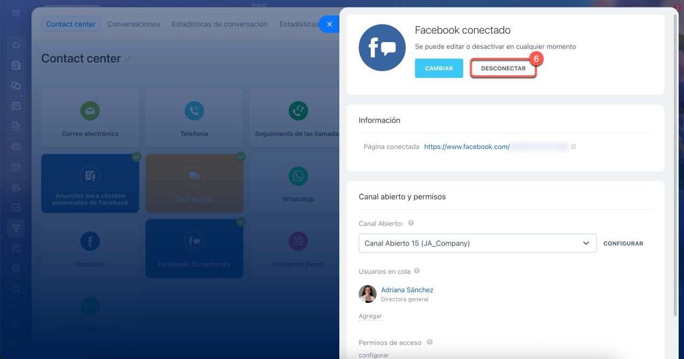Image resolution: width=684 pixels, height=359 pixels.
Task: Click Adriana Sánchez's avatar photo
Action: tap(368, 294)
